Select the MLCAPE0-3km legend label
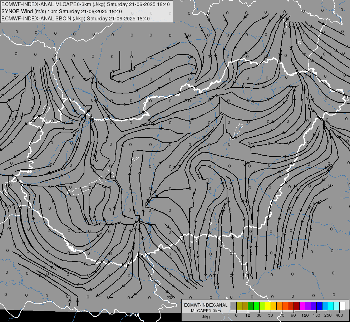350x322 pixels. pos(206,311)
